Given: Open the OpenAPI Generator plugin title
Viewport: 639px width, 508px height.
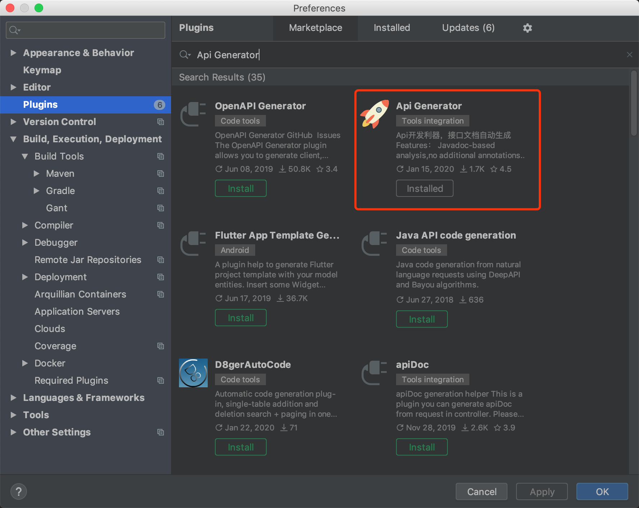Looking at the screenshot, I should 260,106.
